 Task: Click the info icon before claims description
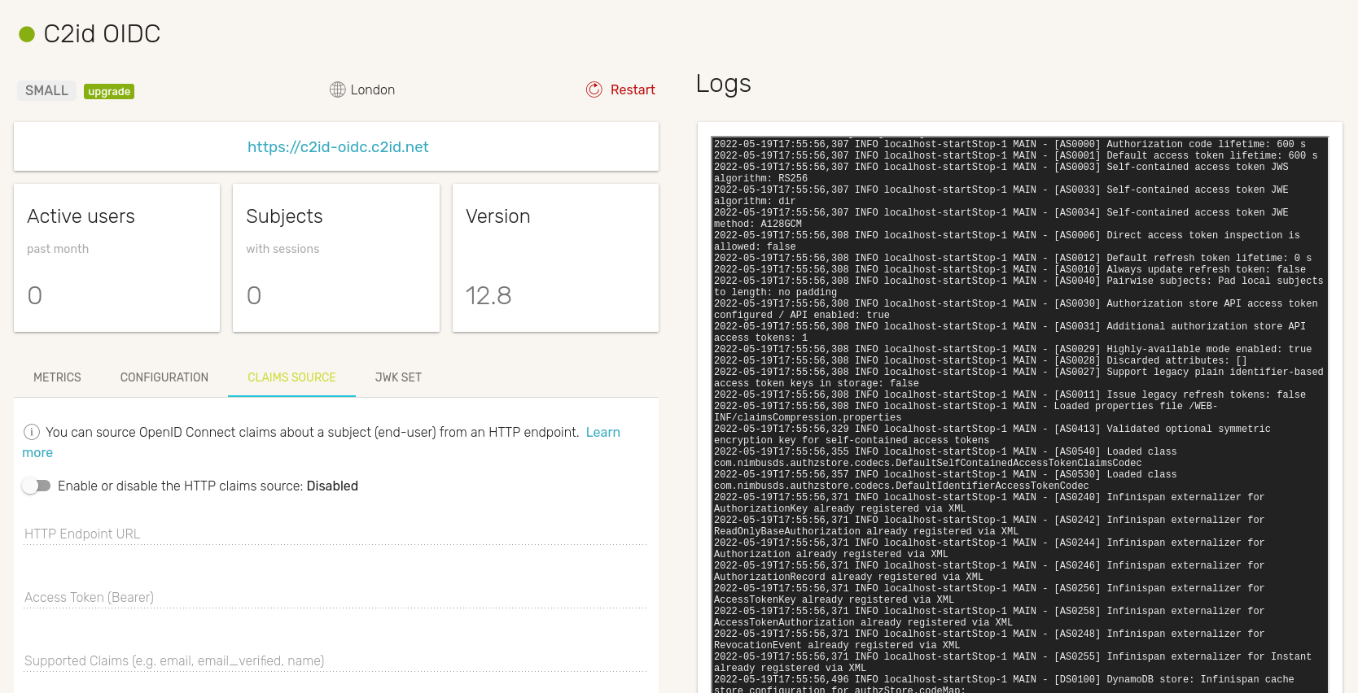coord(32,432)
